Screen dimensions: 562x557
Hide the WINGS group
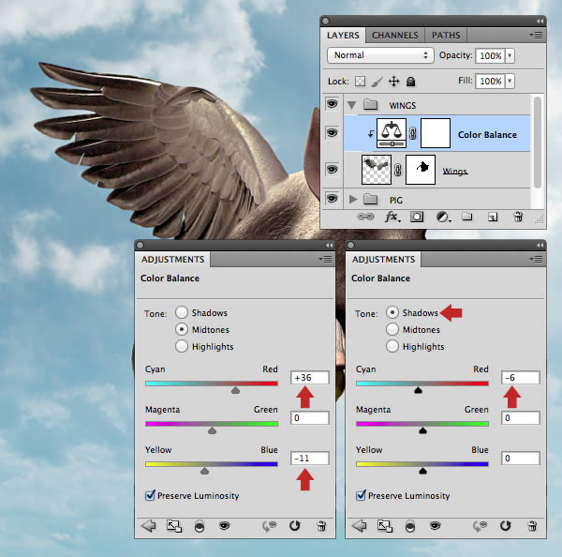332,104
